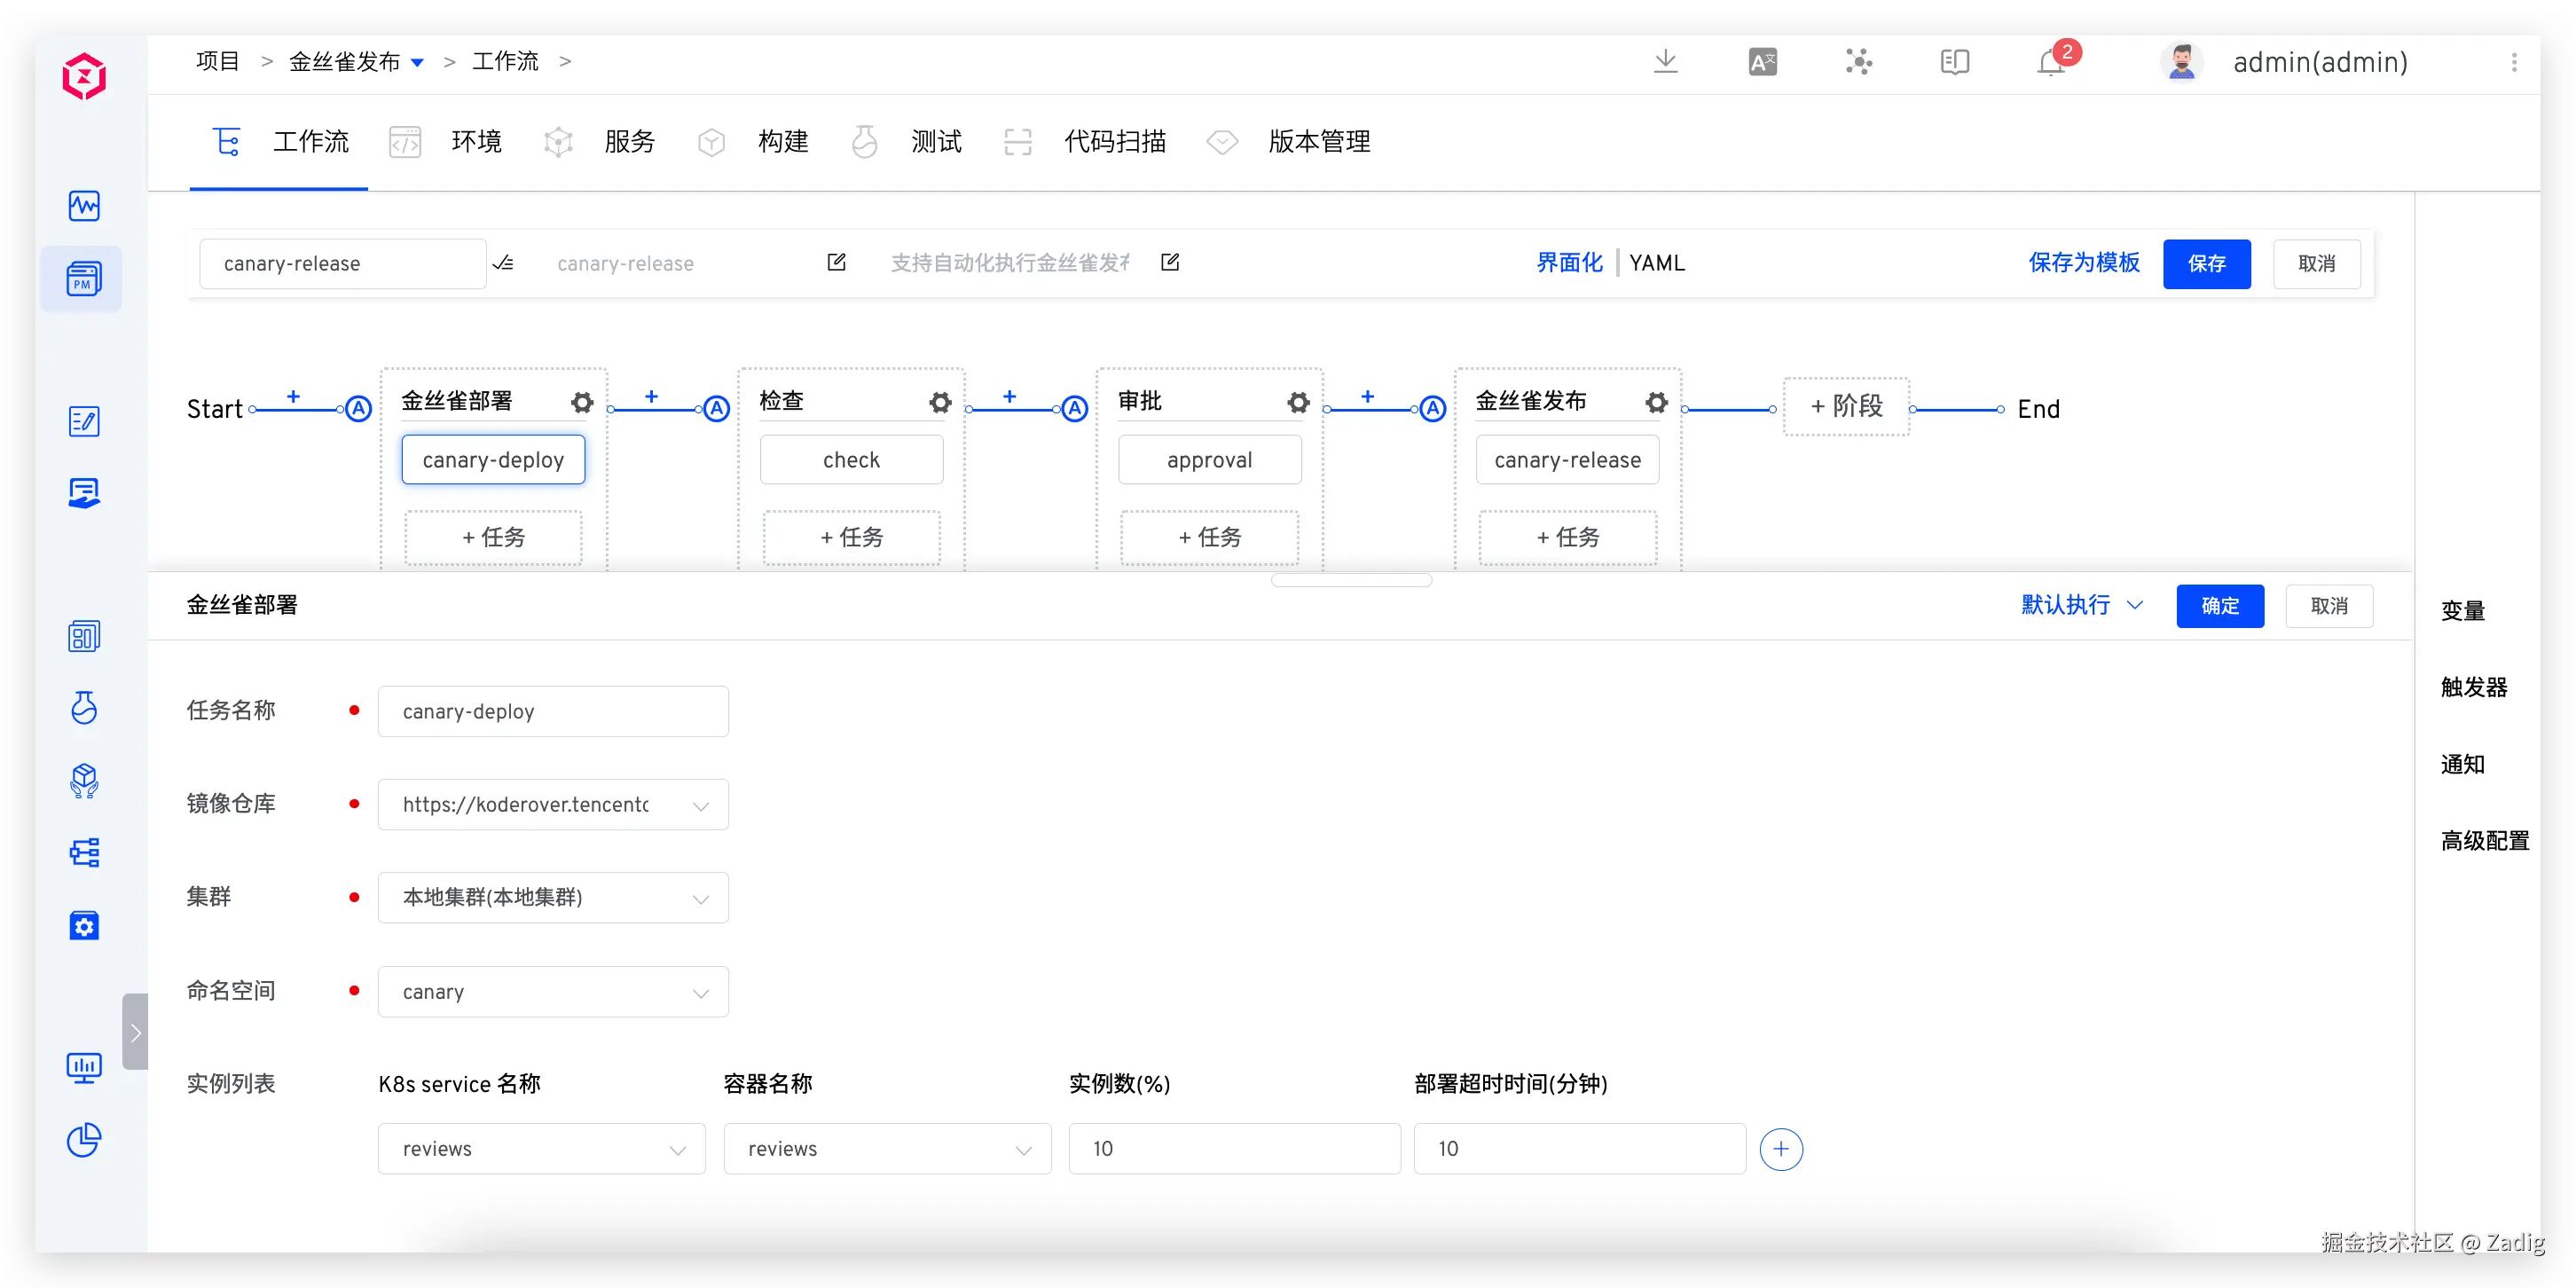Click the notification bell icon
The image size is (2576, 1288).
pos(2050,63)
